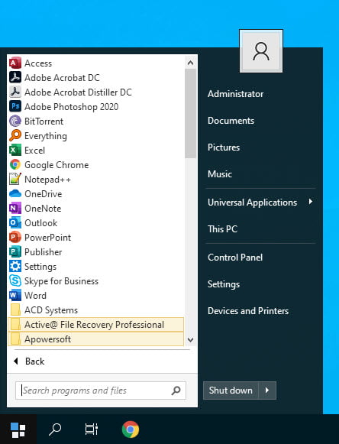Open Pictures from right pane
Screen dimensions: 339x444
point(224,147)
